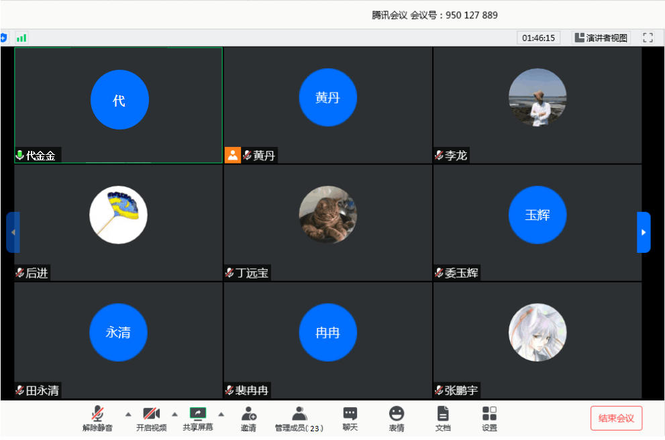Click name label 代金金

41,156
